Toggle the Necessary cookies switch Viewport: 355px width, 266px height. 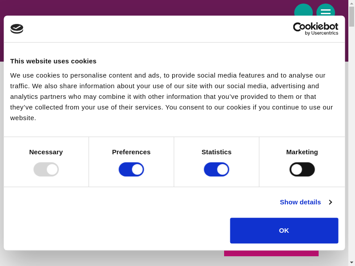click(46, 169)
